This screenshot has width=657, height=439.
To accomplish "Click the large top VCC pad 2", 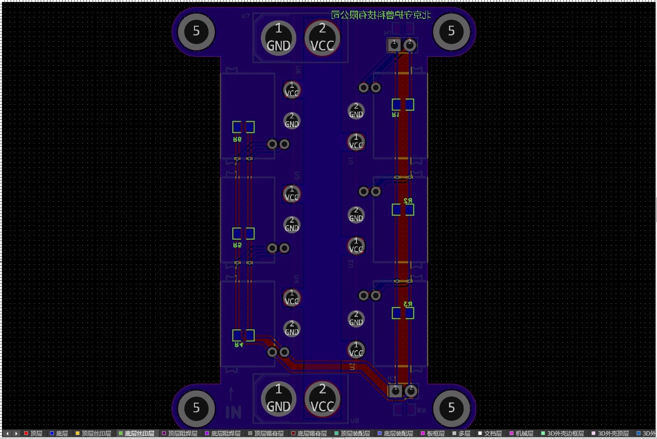I will click(322, 38).
